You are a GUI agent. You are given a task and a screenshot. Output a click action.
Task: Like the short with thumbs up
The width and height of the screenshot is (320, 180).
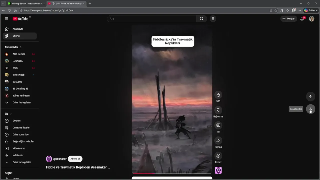[218, 95]
